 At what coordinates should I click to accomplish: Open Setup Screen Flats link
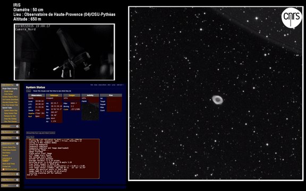pos(11,113)
